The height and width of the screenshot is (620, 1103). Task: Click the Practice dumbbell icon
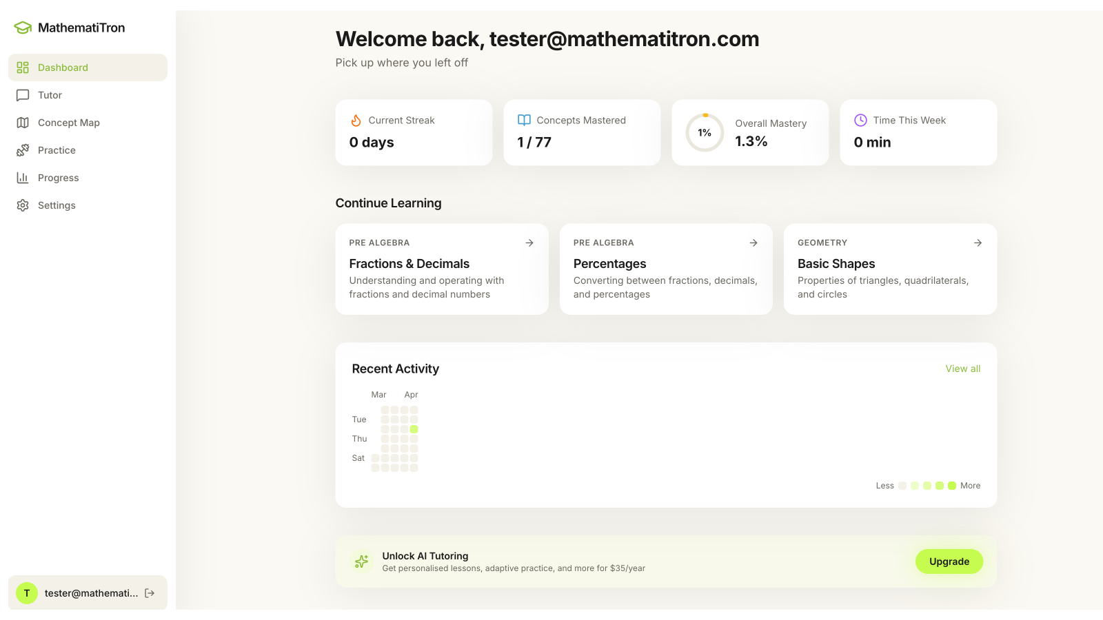pos(23,150)
